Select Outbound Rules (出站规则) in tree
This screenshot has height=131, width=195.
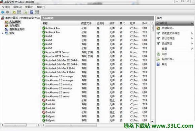[x=14, y=26]
